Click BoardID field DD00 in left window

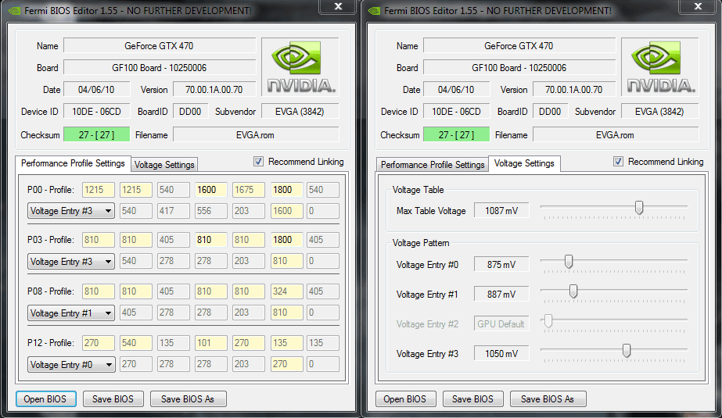point(190,111)
